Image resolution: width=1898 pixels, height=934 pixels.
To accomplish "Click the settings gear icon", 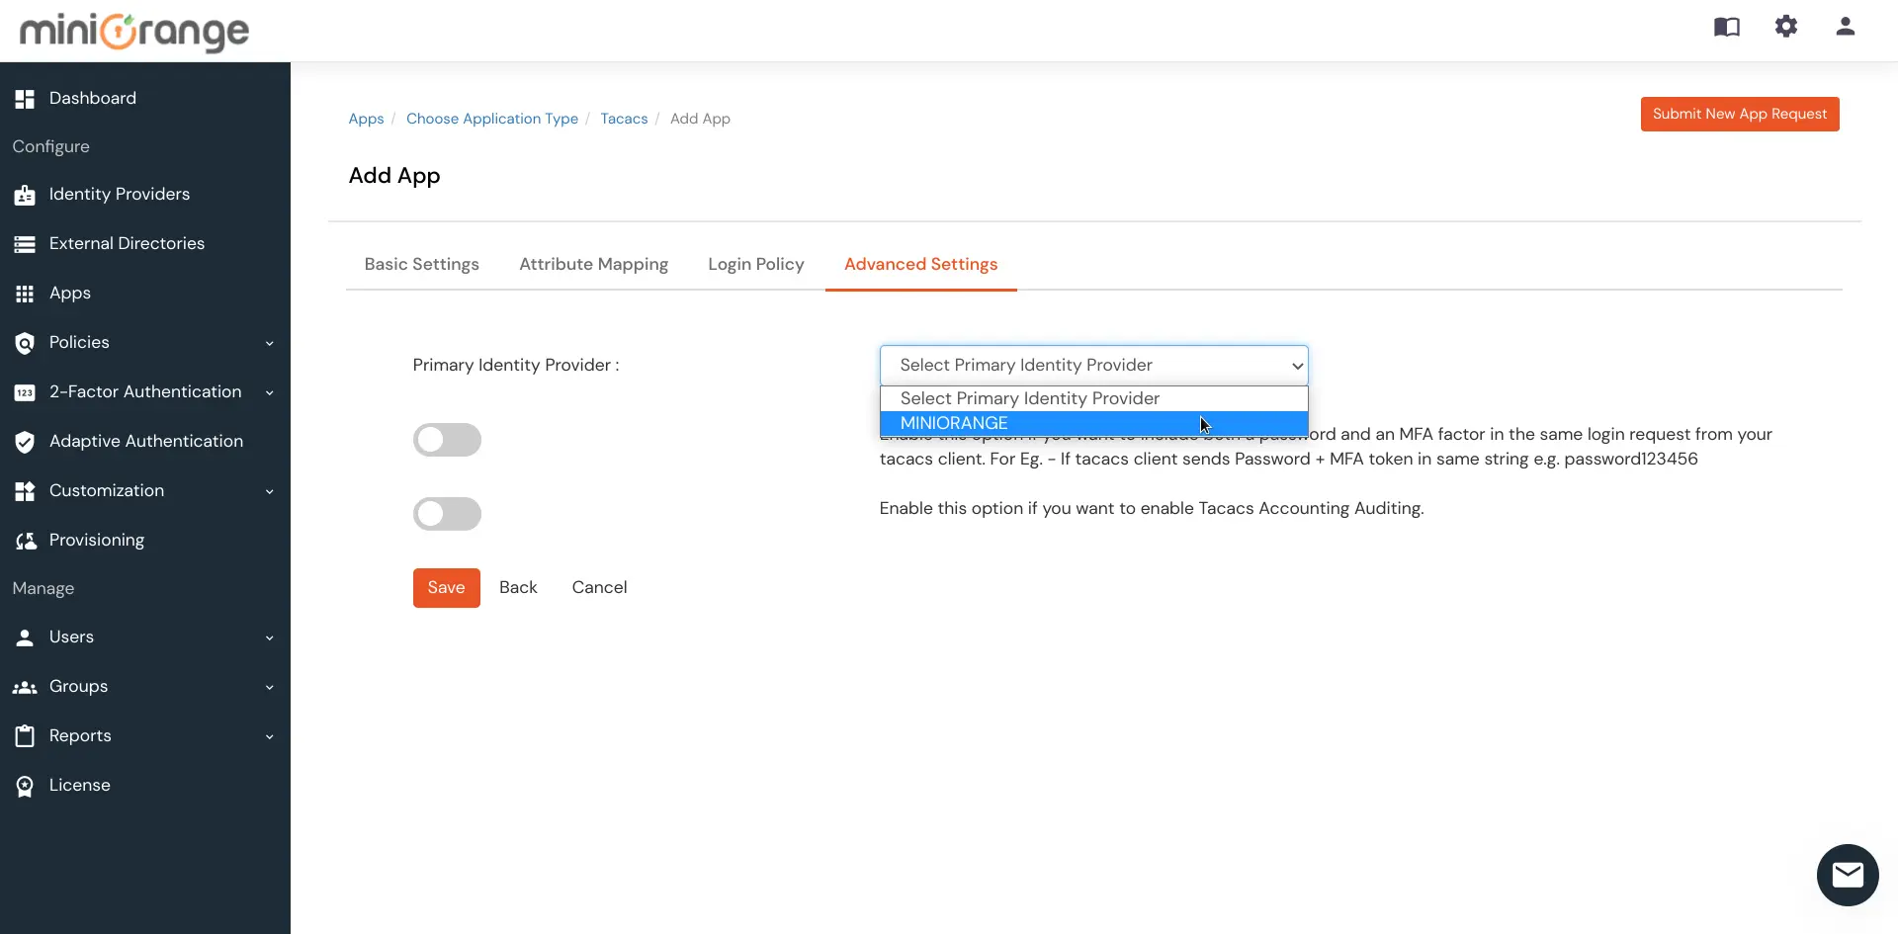I will [1785, 27].
